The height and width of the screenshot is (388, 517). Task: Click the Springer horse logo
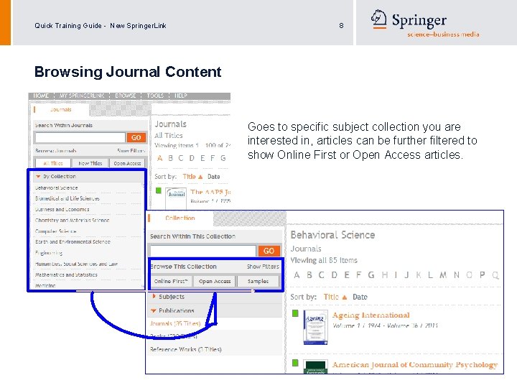[379, 19]
